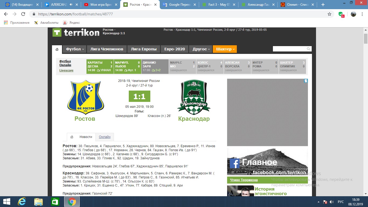Open the Колос - Днепр-1 match tile
This screenshot has width=368, height=207.
point(210,66)
